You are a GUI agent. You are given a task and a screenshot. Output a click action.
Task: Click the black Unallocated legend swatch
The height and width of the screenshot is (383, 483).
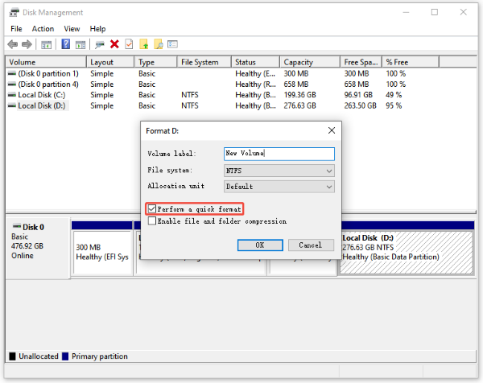[12, 356]
